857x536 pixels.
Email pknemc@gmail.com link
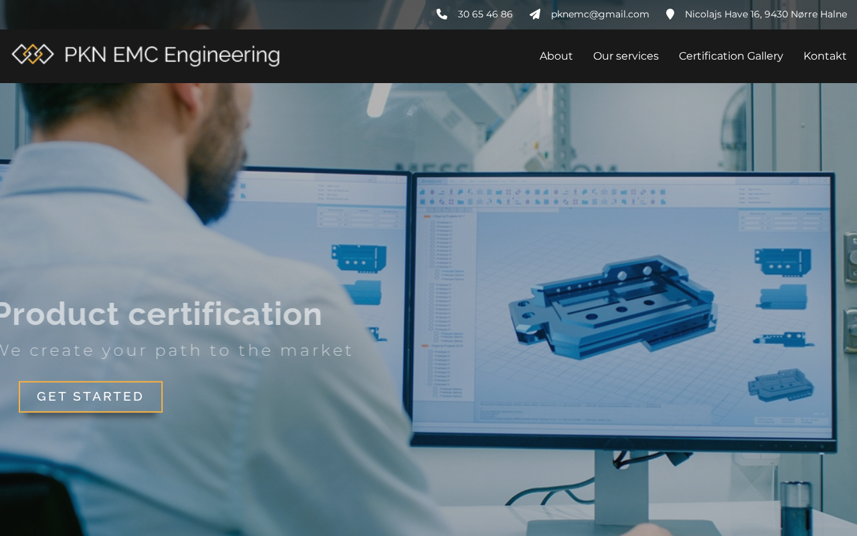(600, 14)
